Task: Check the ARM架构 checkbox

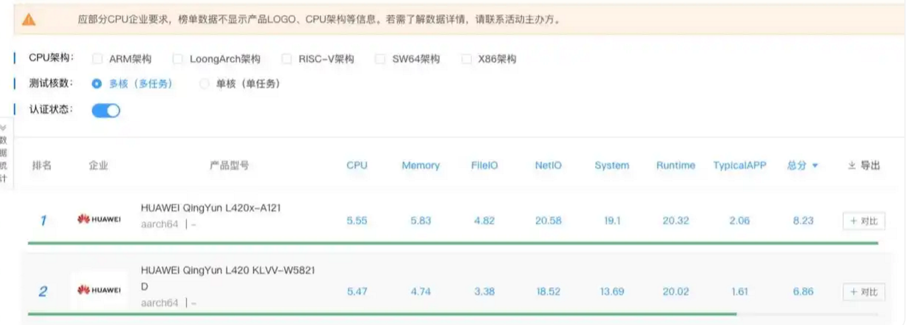Action: [98, 59]
